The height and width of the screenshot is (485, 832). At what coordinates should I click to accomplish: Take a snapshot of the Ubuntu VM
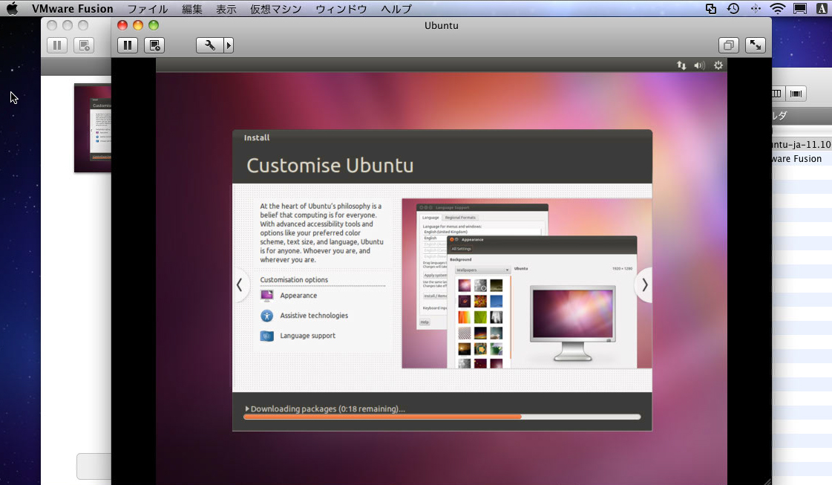pyautogui.click(x=154, y=45)
